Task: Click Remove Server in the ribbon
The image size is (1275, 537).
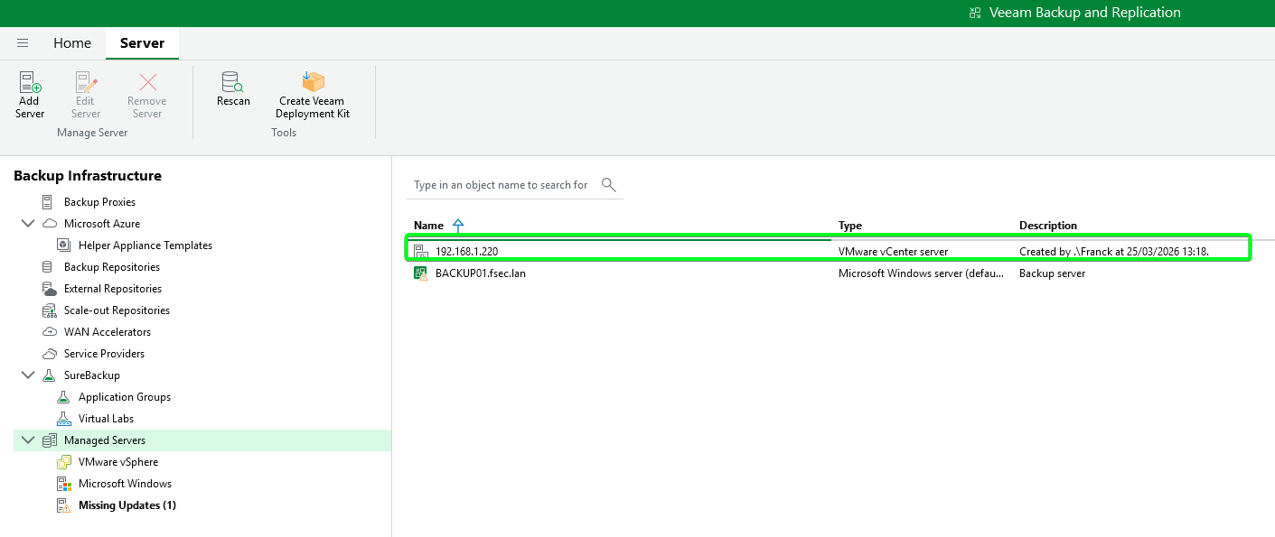Action: coord(147,96)
